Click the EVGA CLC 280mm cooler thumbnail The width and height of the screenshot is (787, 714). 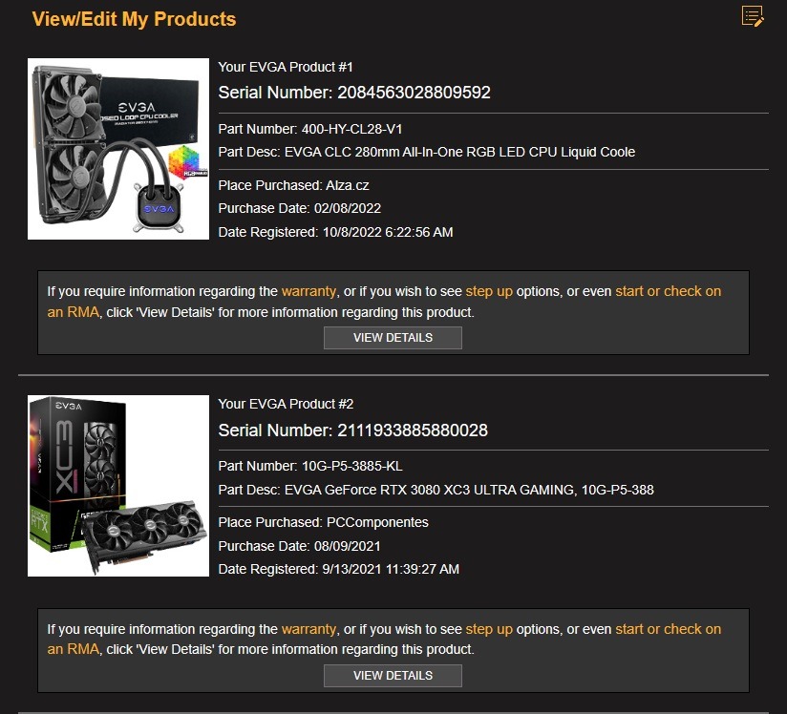point(118,149)
